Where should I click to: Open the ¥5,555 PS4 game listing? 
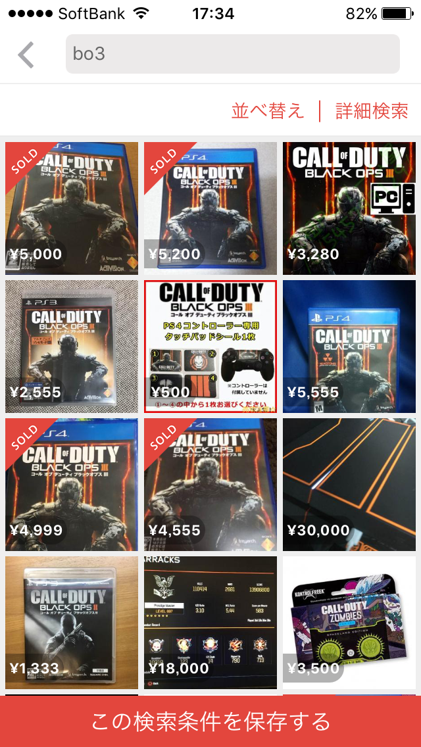point(349,347)
